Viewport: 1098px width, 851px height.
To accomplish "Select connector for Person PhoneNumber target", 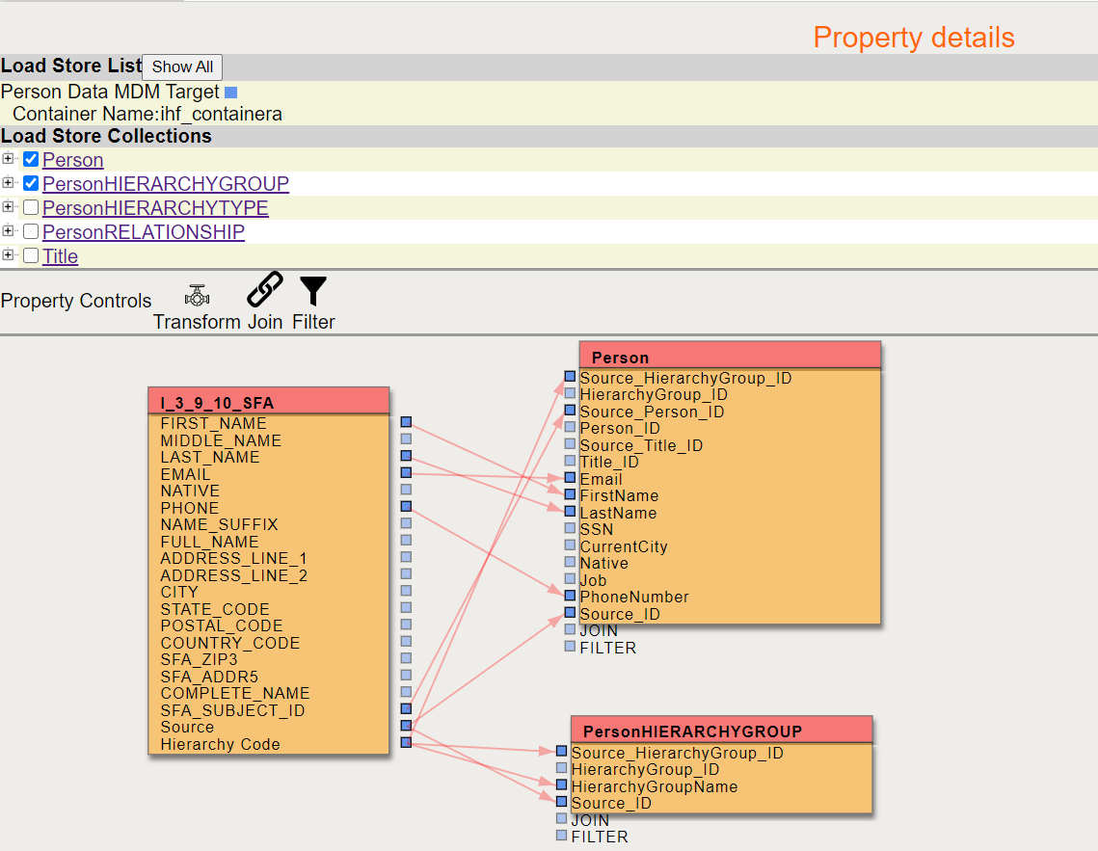I will coord(570,596).
